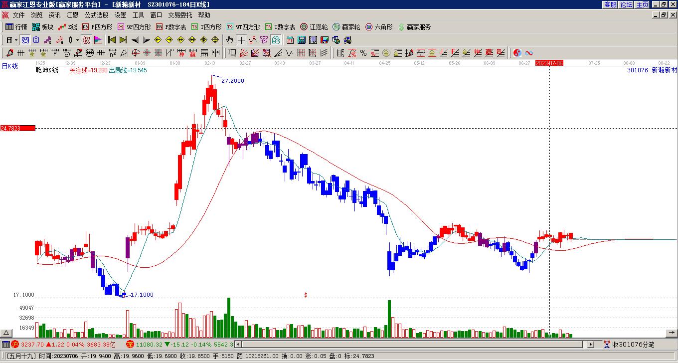678x363 pixels.
Task: Click the 关注线=19.280 label
Action: 89,70
